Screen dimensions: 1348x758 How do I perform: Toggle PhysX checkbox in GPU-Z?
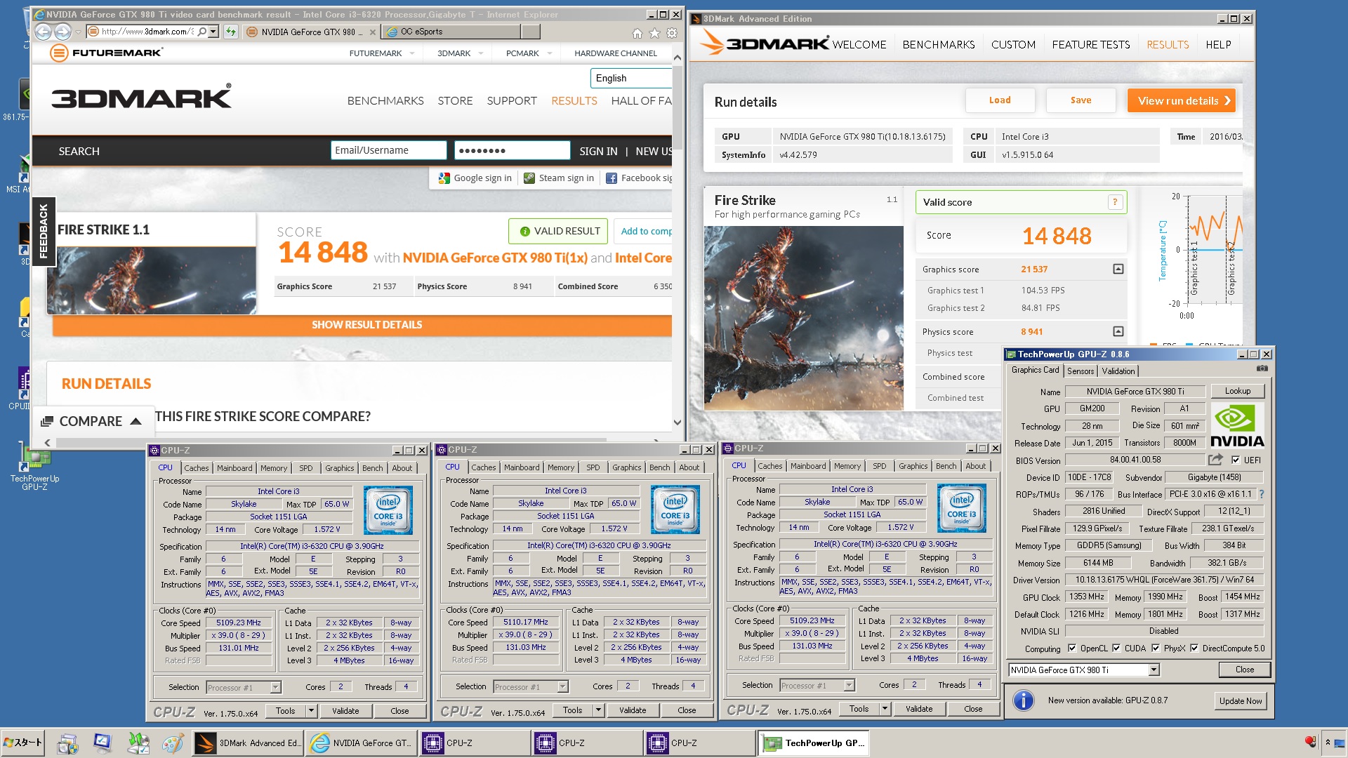tap(1155, 649)
